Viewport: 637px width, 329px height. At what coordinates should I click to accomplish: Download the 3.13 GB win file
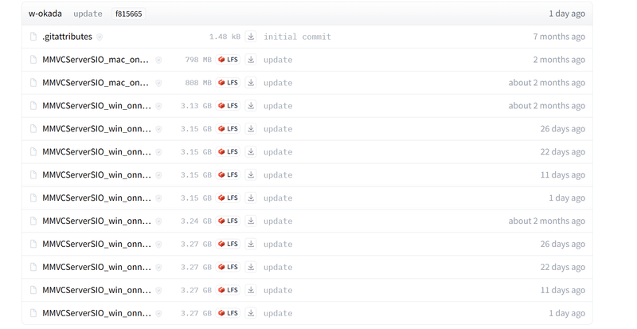[x=251, y=106]
